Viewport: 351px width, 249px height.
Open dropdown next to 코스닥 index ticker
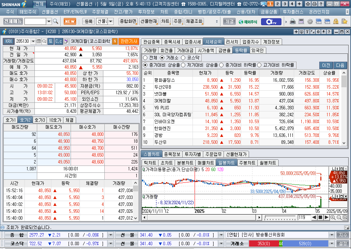point(111,243)
